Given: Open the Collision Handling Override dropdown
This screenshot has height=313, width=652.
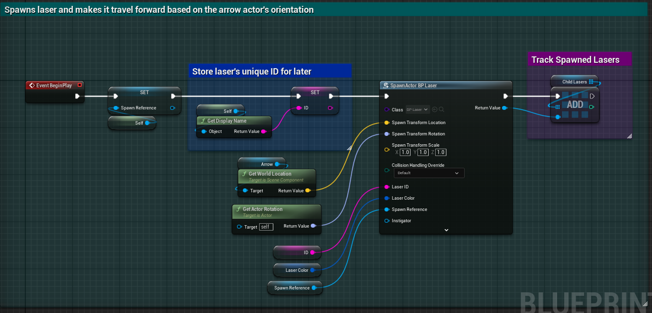Looking at the screenshot, I should click(429, 173).
